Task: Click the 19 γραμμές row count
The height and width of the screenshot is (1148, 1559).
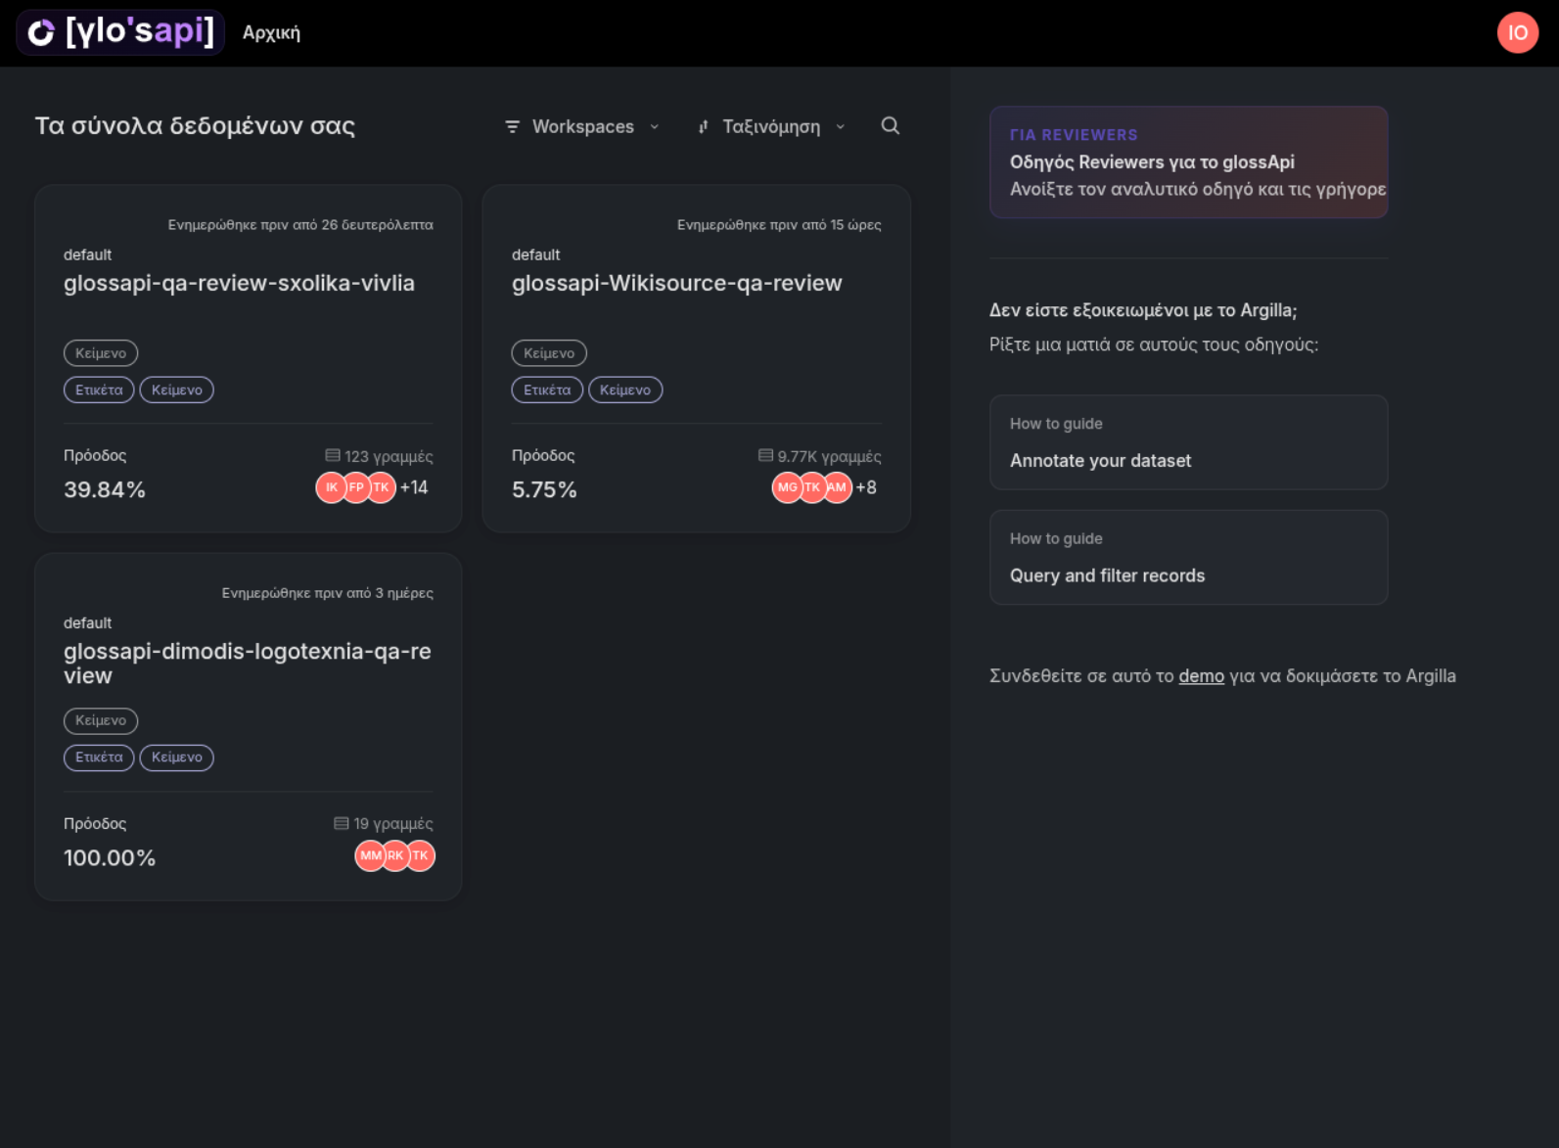Action: click(x=393, y=824)
